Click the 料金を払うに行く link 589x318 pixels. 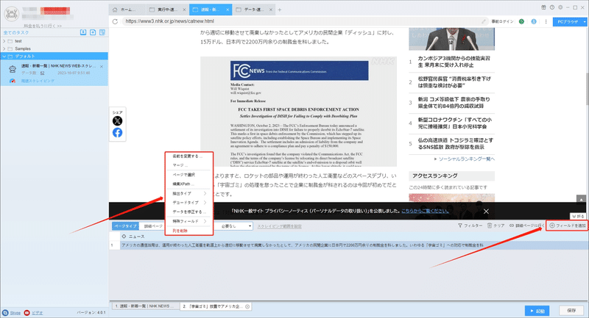click(x=43, y=26)
